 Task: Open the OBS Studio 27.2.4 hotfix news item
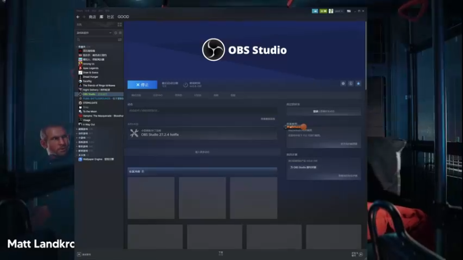pos(203,133)
